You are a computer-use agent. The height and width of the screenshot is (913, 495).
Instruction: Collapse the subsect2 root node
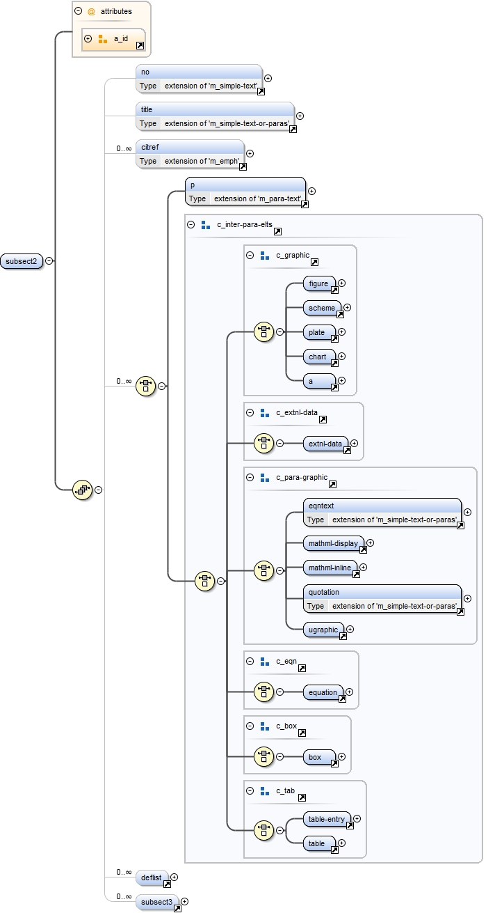49,261
